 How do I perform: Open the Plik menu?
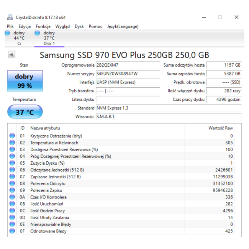click(10, 26)
